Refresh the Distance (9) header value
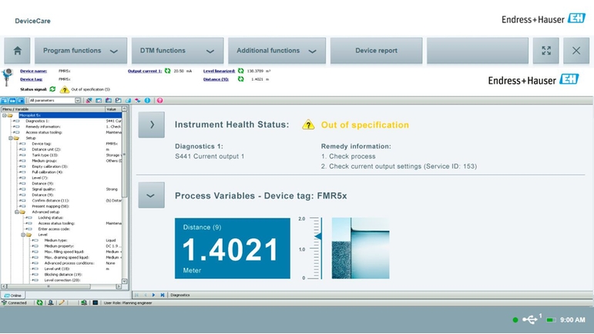The width and height of the screenshot is (594, 334). (240, 79)
